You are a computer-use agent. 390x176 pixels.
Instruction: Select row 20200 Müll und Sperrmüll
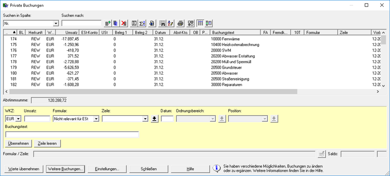(x=192, y=62)
